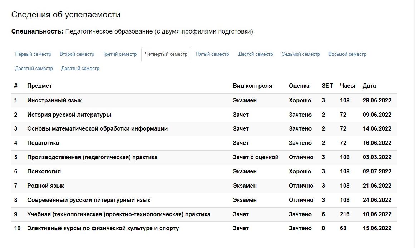Click the date 10.06.2022
415x248 pixels.
pos(377,214)
